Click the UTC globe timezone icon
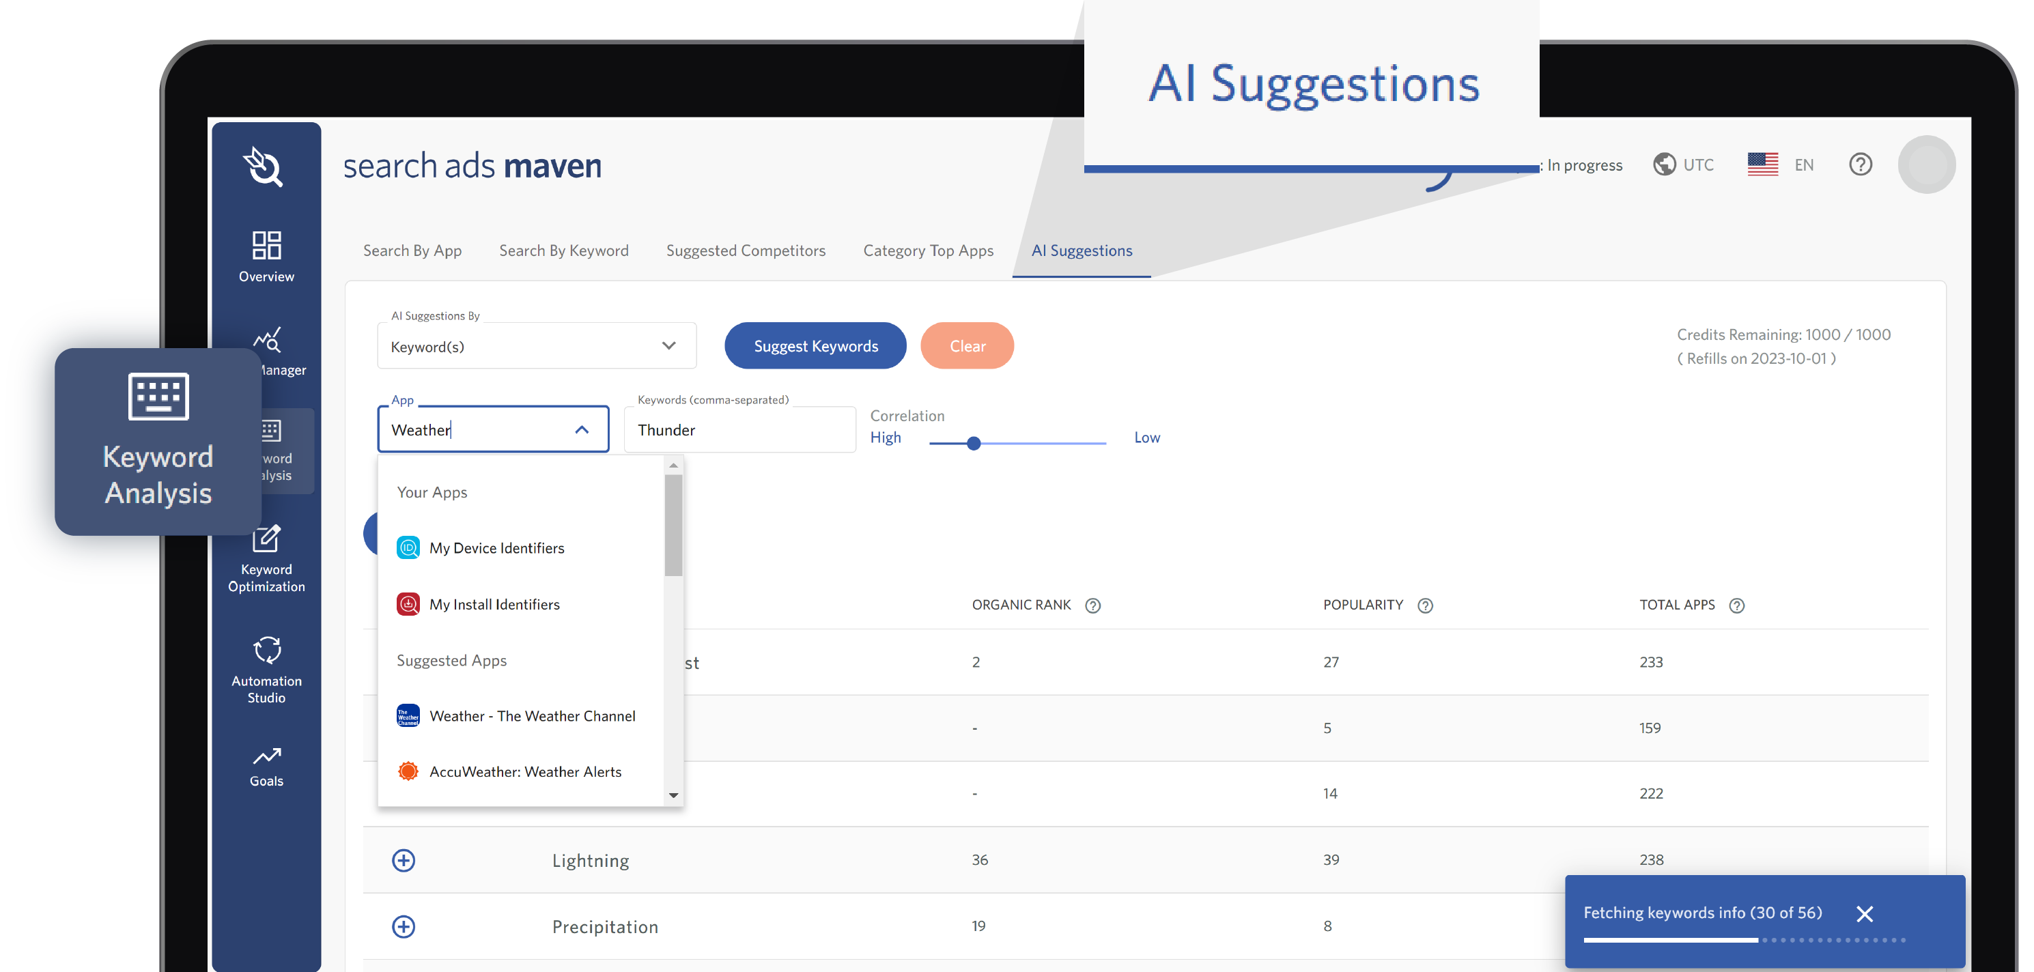 pos(1665,165)
